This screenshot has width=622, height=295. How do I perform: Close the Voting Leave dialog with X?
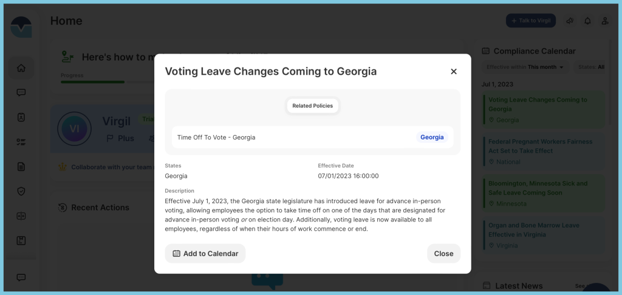pos(454,71)
